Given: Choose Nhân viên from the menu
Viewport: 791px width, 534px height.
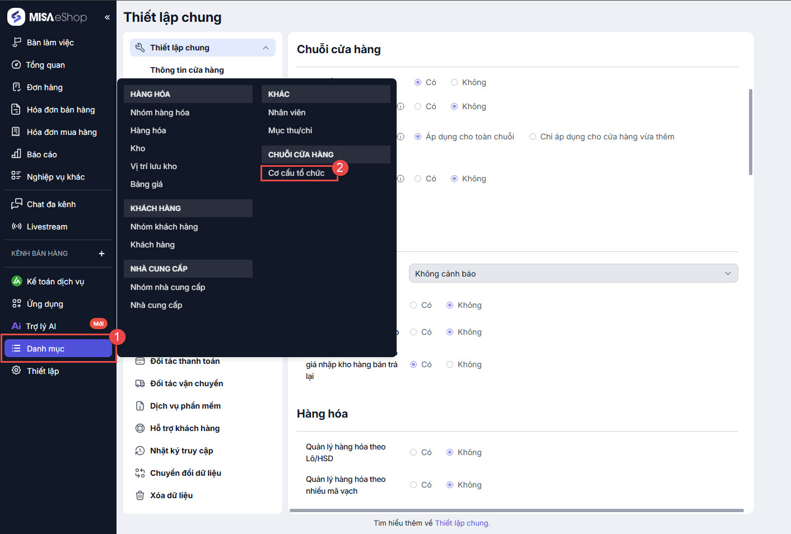Looking at the screenshot, I should click(287, 113).
